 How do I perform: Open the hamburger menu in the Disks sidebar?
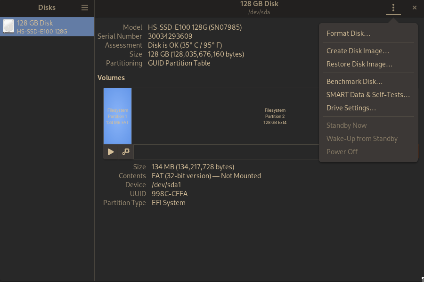pos(84,8)
